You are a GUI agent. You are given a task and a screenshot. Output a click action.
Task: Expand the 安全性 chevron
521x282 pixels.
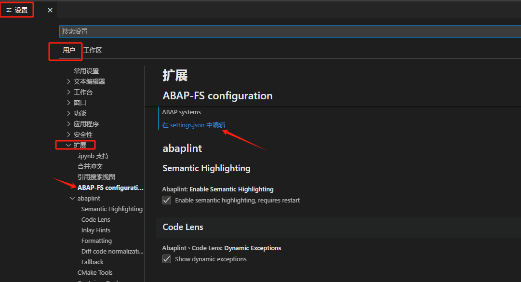(68, 134)
